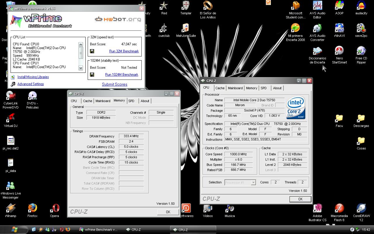Open Mi primera Encarta 2008 icon
The height and width of the screenshot is (234, 374).
click(x=295, y=32)
